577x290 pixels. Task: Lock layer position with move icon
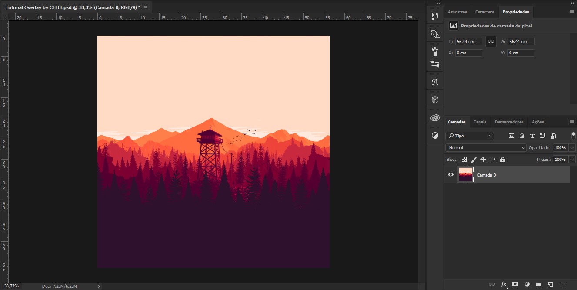483,160
